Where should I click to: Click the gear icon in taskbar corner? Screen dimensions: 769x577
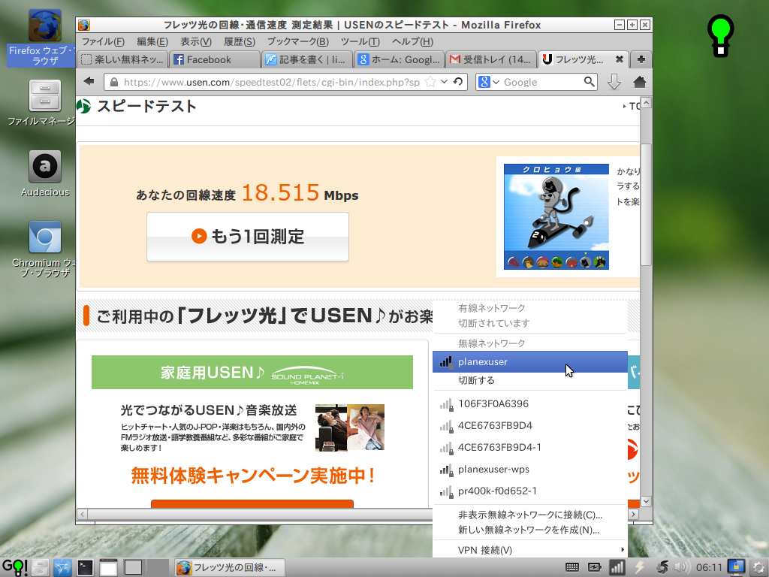pos(758,568)
